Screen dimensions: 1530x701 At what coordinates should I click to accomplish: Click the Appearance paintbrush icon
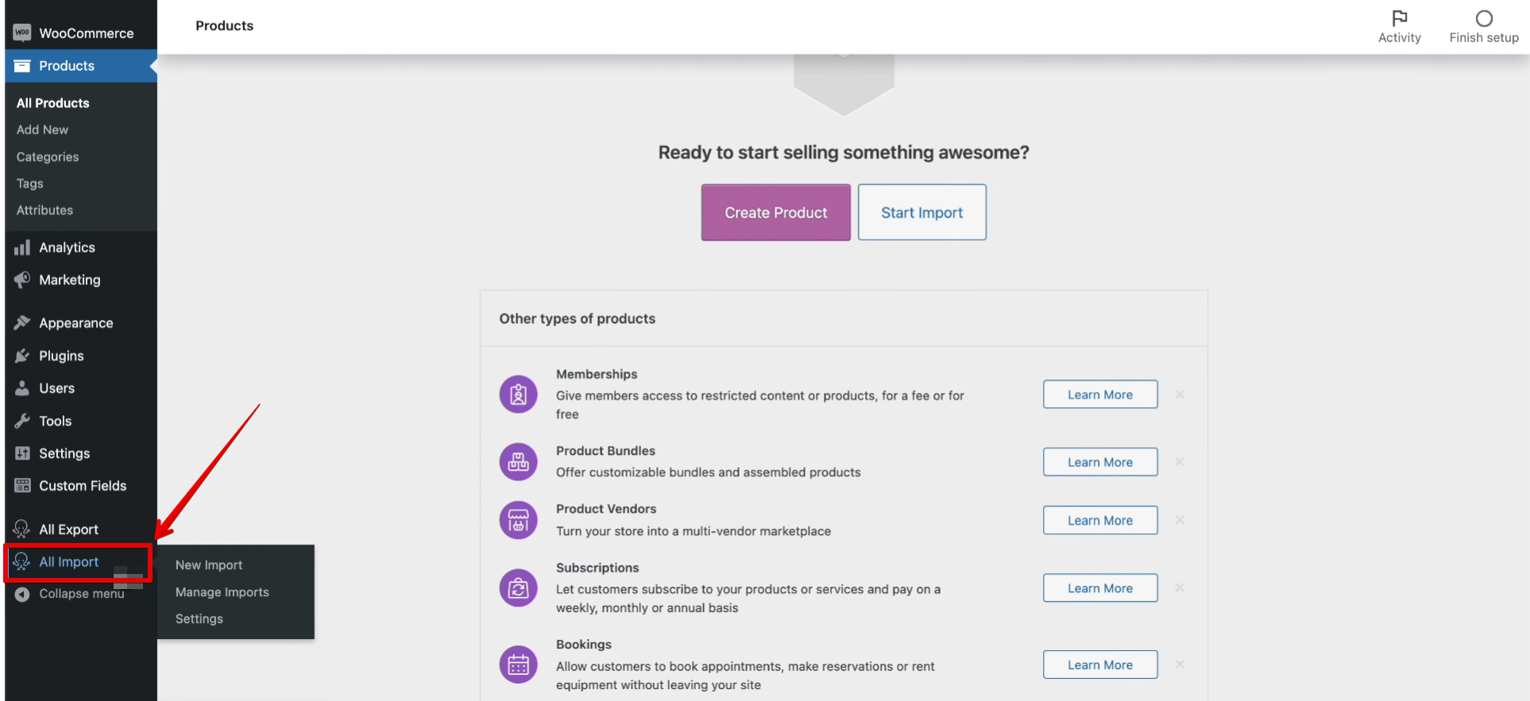[22, 323]
